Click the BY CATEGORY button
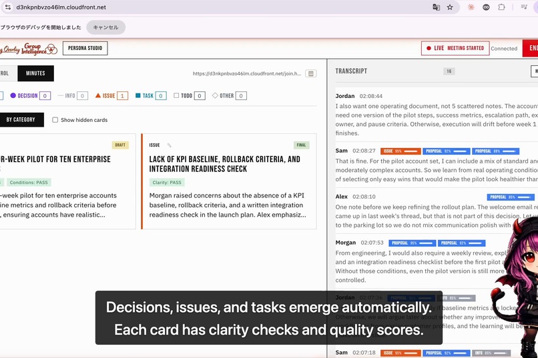 (x=21, y=119)
